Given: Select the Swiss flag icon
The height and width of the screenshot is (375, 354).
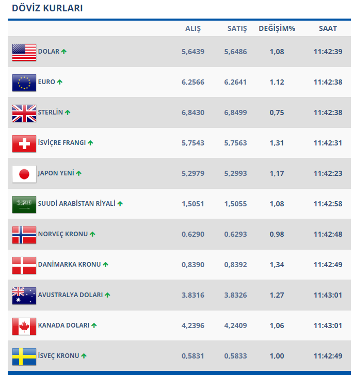Looking at the screenshot, I should (24, 143).
